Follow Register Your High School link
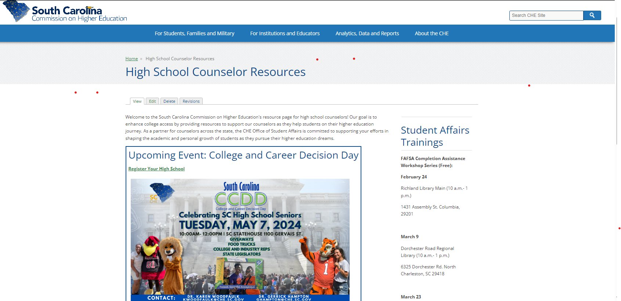Viewport: 621px width, 301px height. point(156,169)
